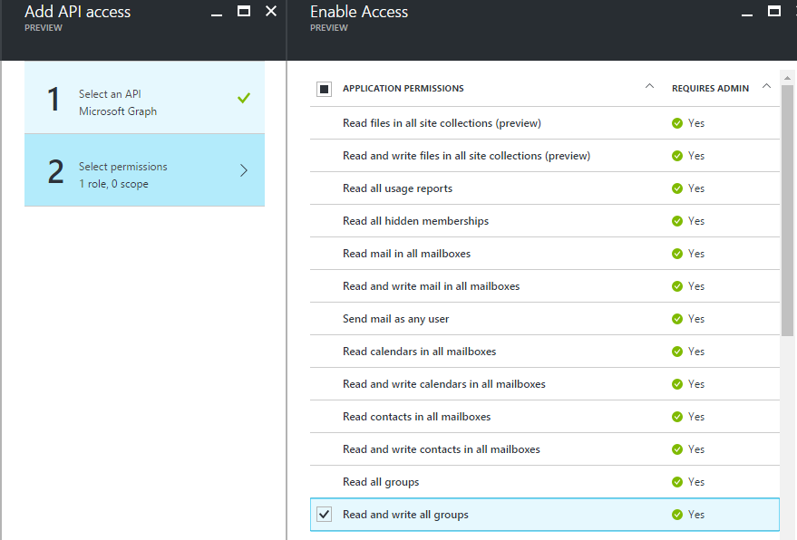
Task: Click Read and write contacts in all mailboxes
Action: tap(441, 449)
